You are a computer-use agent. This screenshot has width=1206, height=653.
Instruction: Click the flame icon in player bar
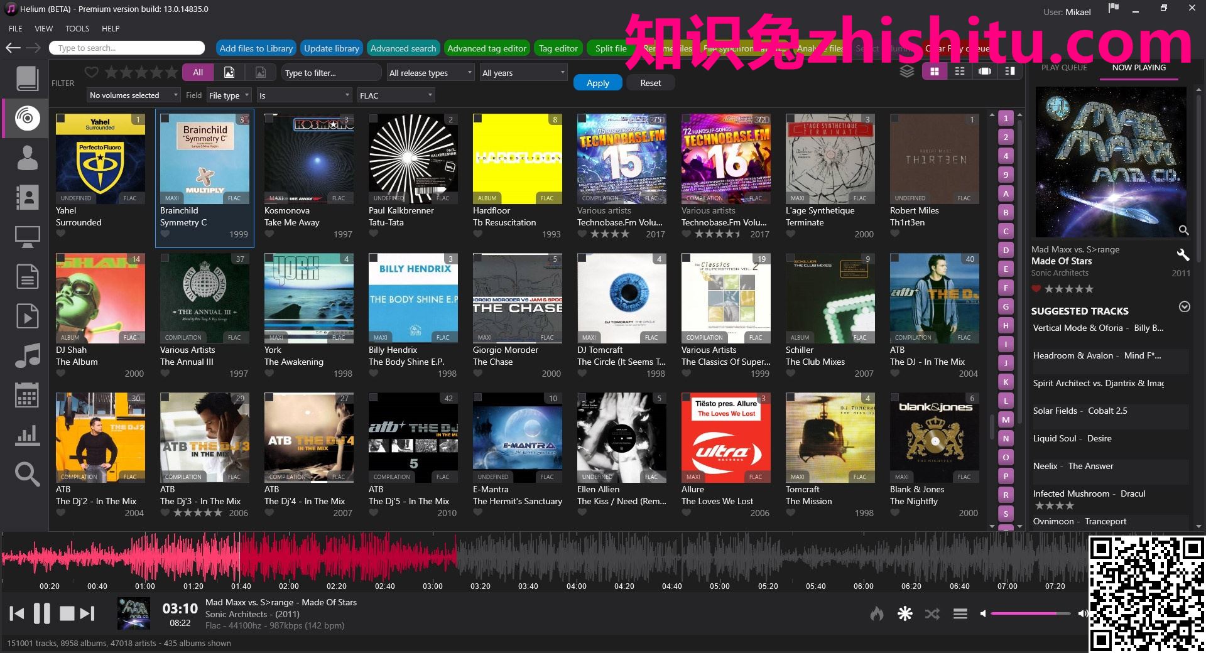click(x=876, y=613)
